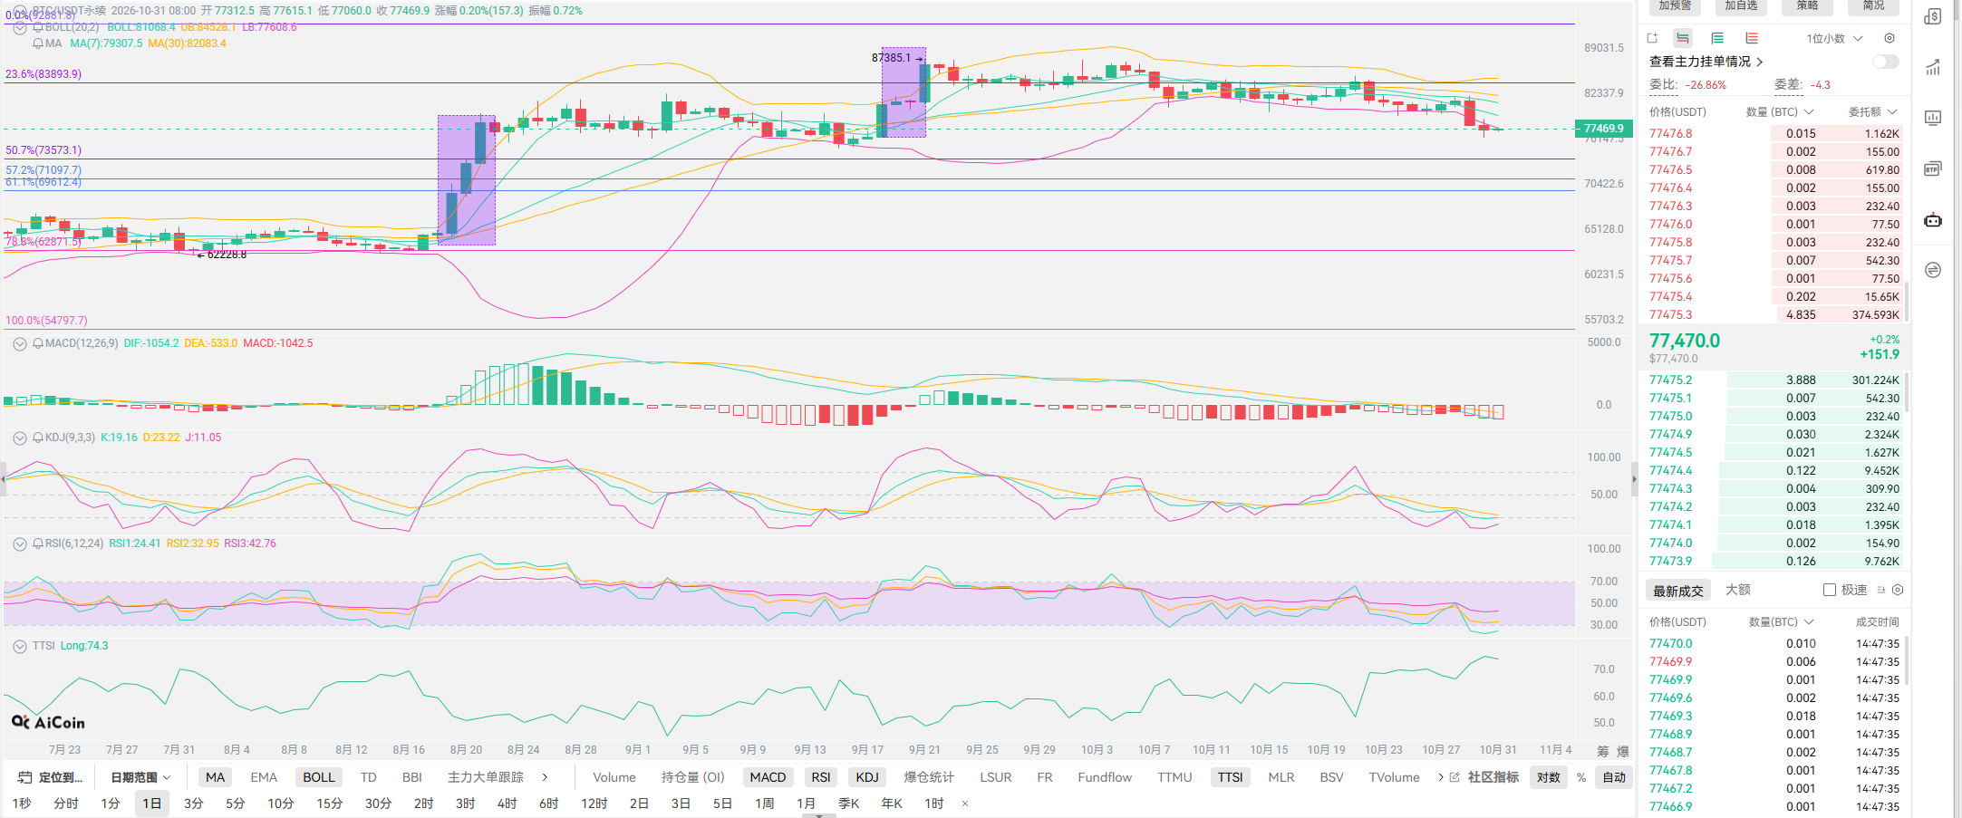
Task: Click the 加自选 add to watchlist button
Action: click(1740, 5)
